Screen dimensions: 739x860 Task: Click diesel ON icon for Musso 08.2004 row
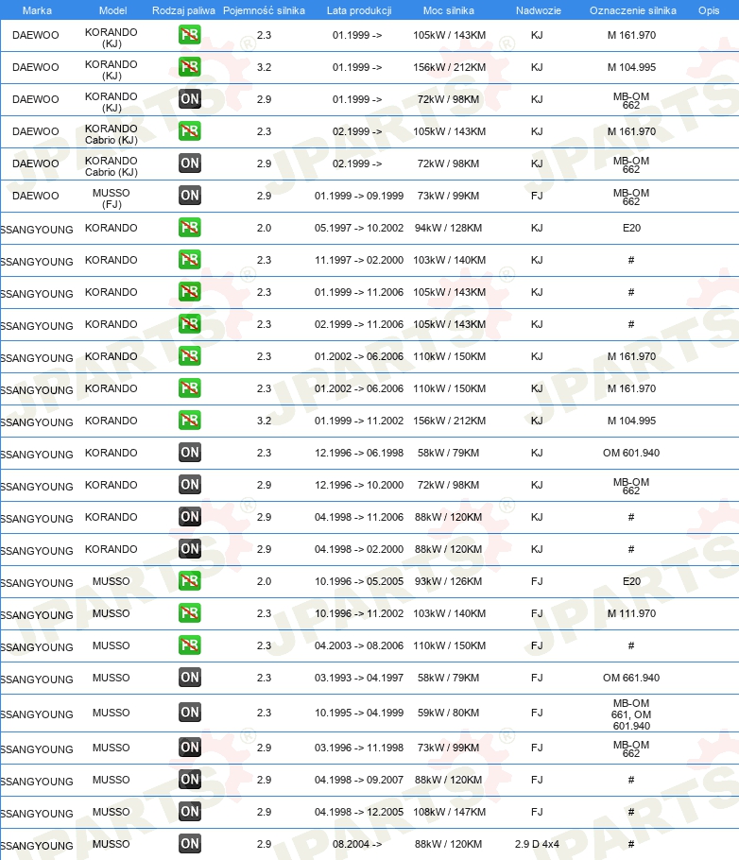tap(190, 844)
